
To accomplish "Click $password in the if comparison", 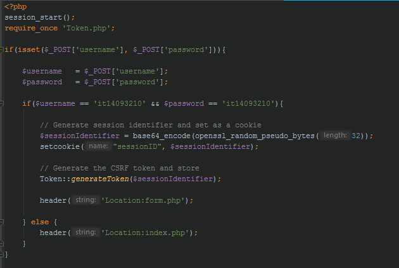I will pyautogui.click(x=184, y=103).
